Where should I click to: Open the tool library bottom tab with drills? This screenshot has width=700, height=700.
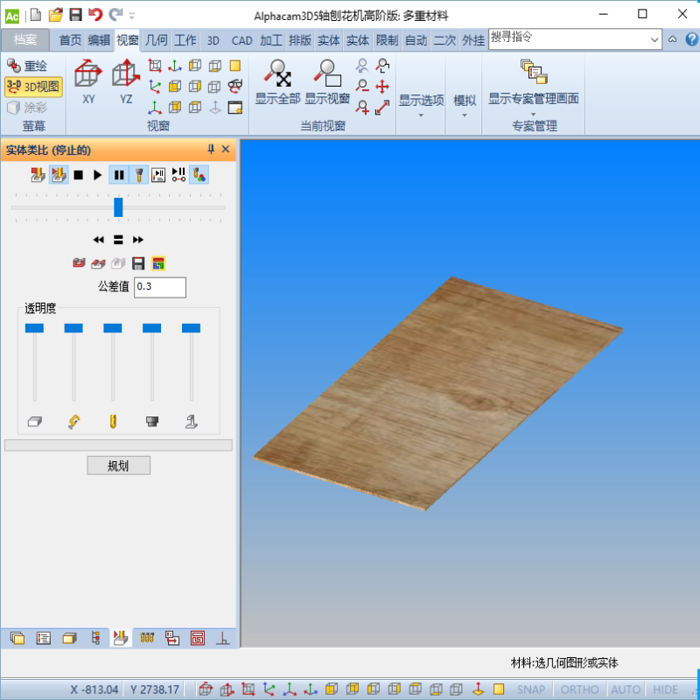pyautogui.click(x=146, y=638)
